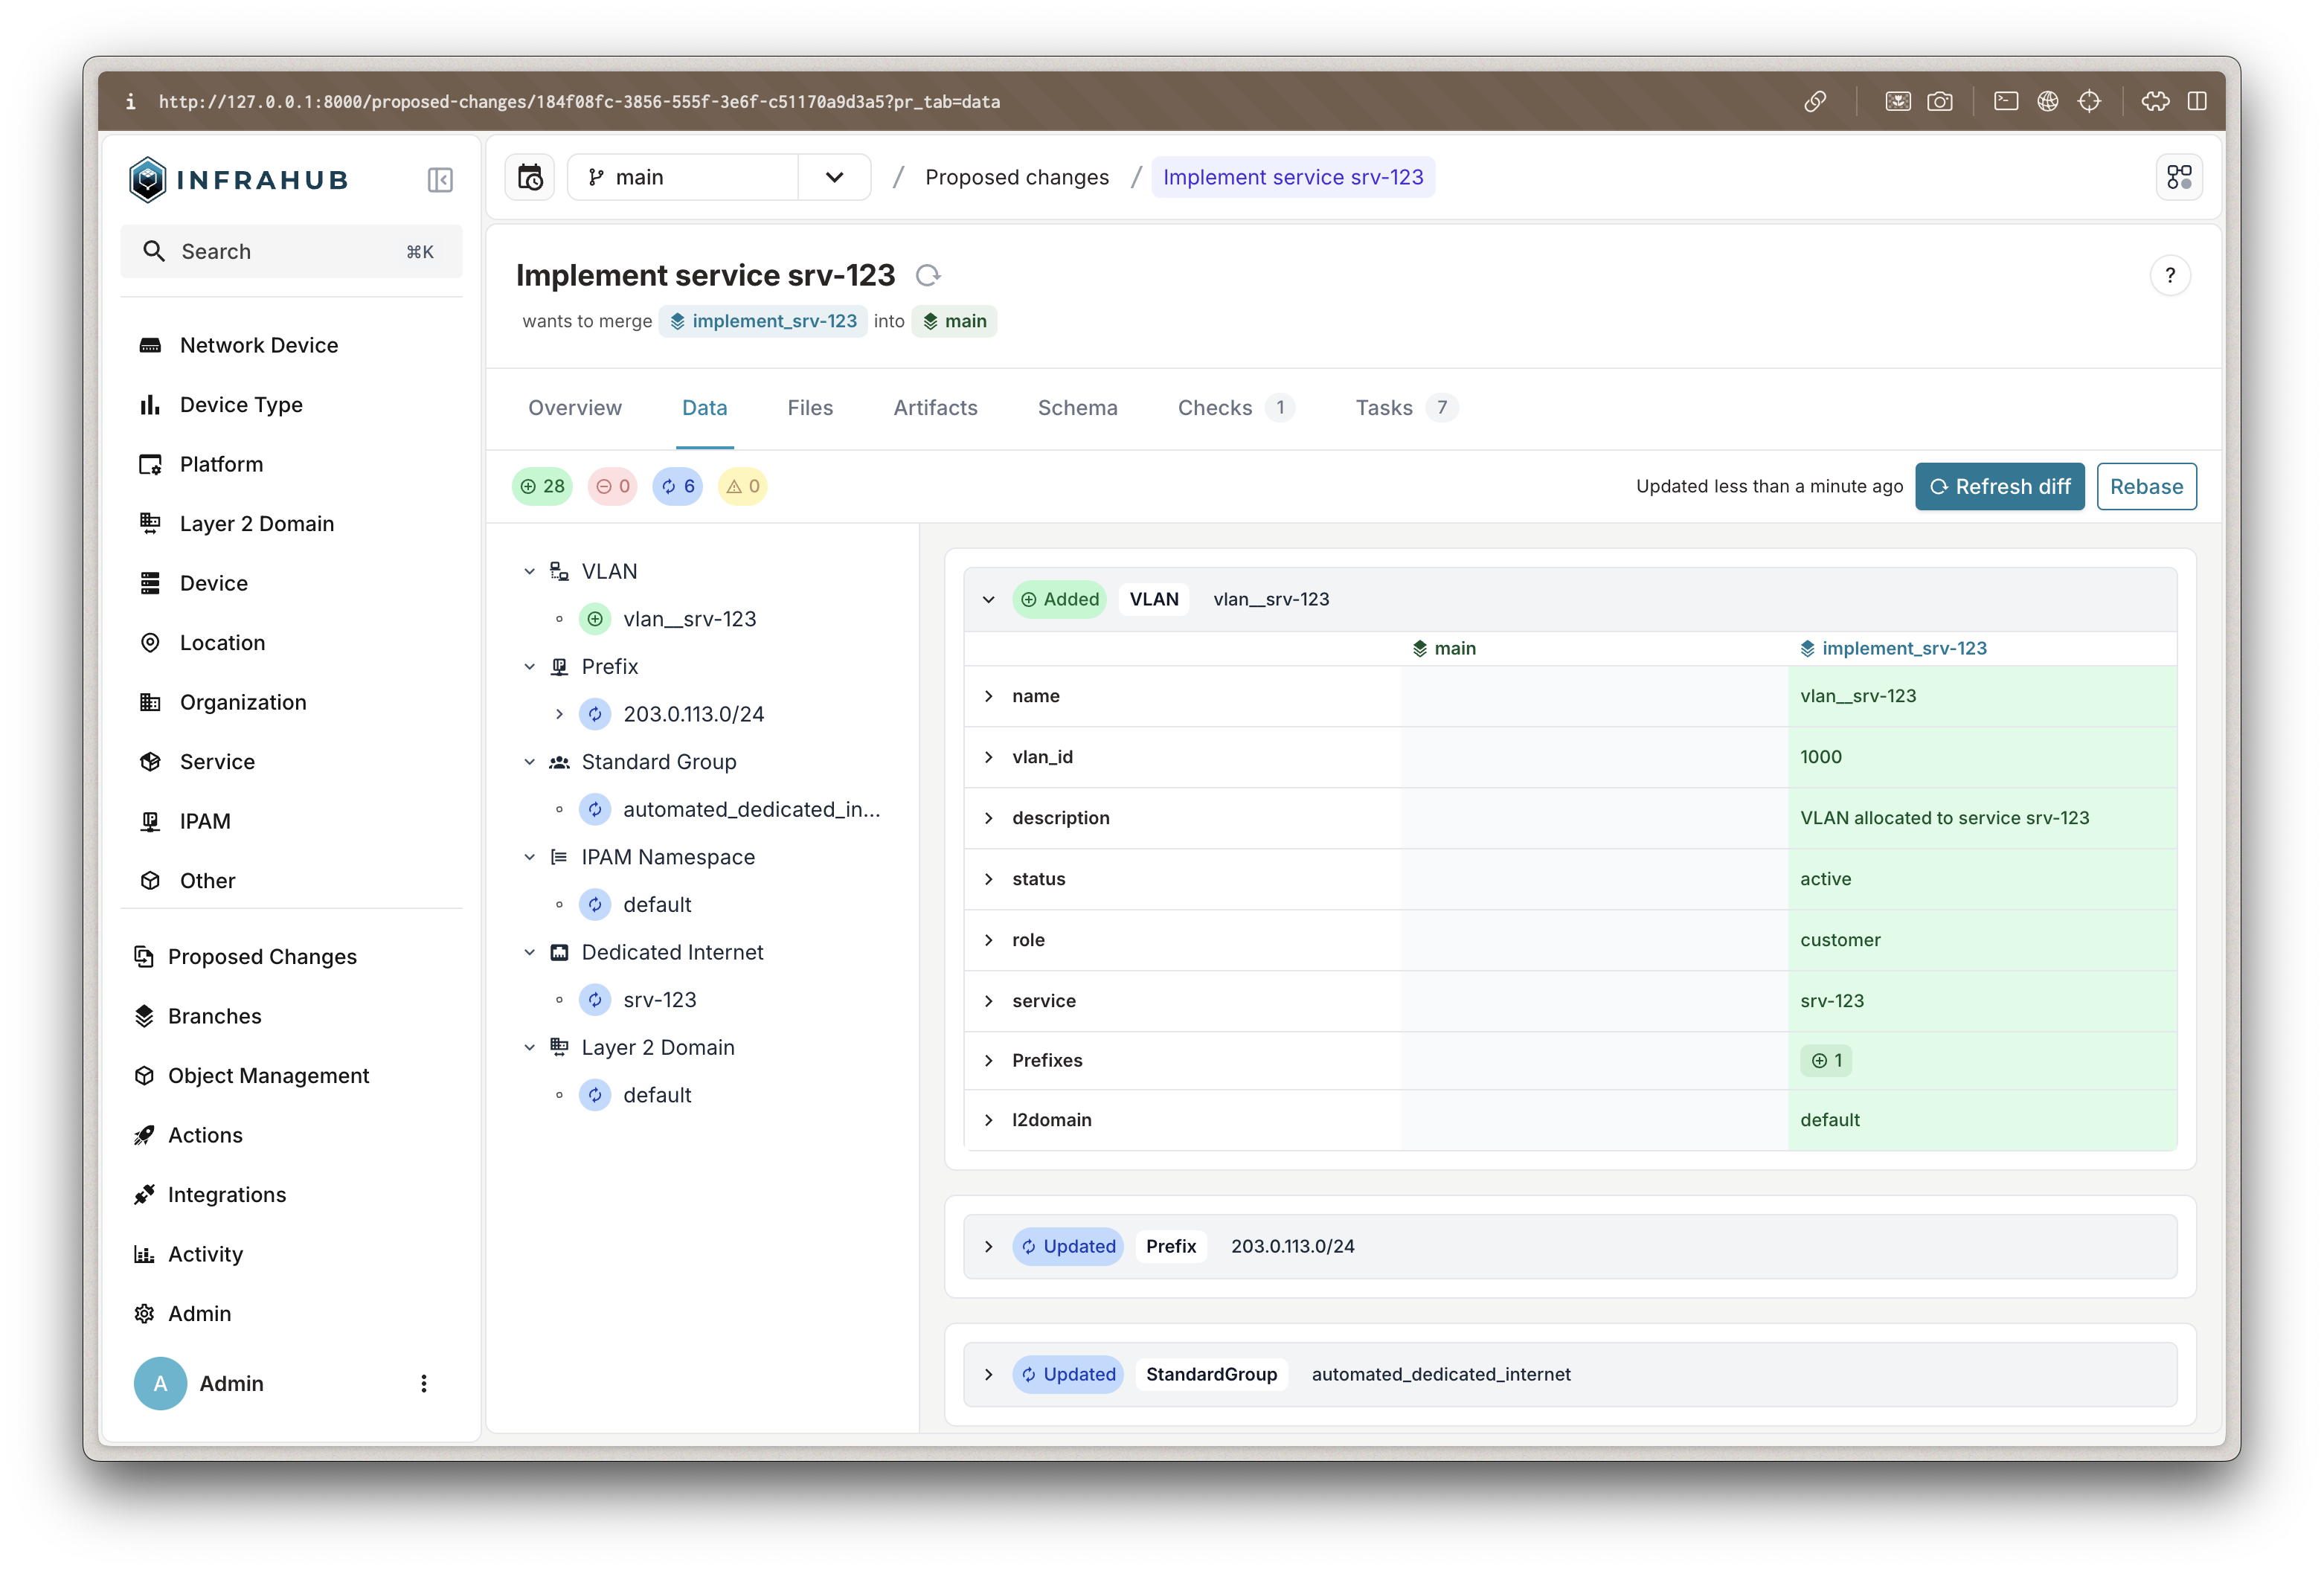Open the time travel calendar icon
This screenshot has height=1571, width=2324.
(x=530, y=177)
